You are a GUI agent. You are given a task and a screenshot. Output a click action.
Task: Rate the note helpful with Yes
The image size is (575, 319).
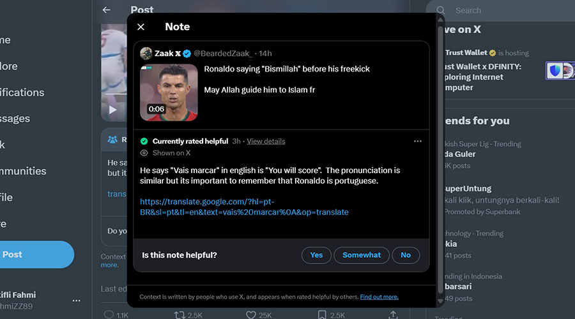(316, 255)
